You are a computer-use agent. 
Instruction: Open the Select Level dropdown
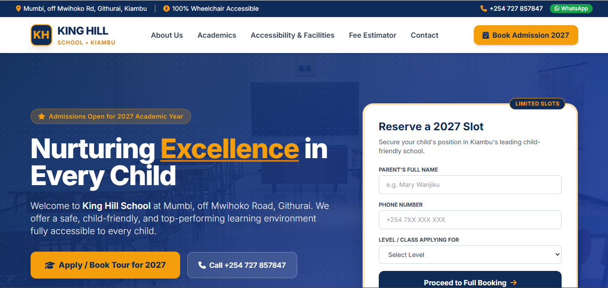470,255
